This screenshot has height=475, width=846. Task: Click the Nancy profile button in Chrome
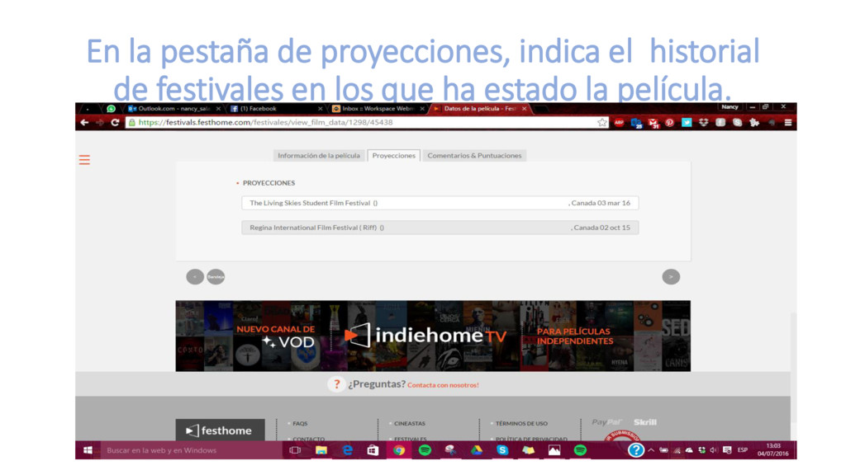(730, 107)
